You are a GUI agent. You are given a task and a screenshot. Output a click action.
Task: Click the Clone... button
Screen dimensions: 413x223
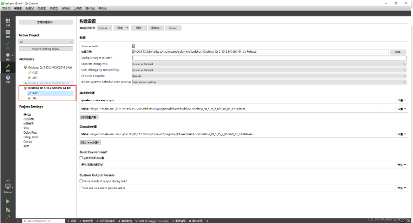[x=173, y=28]
